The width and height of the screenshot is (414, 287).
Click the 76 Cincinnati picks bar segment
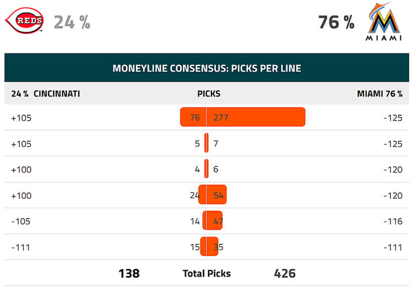[193, 117]
